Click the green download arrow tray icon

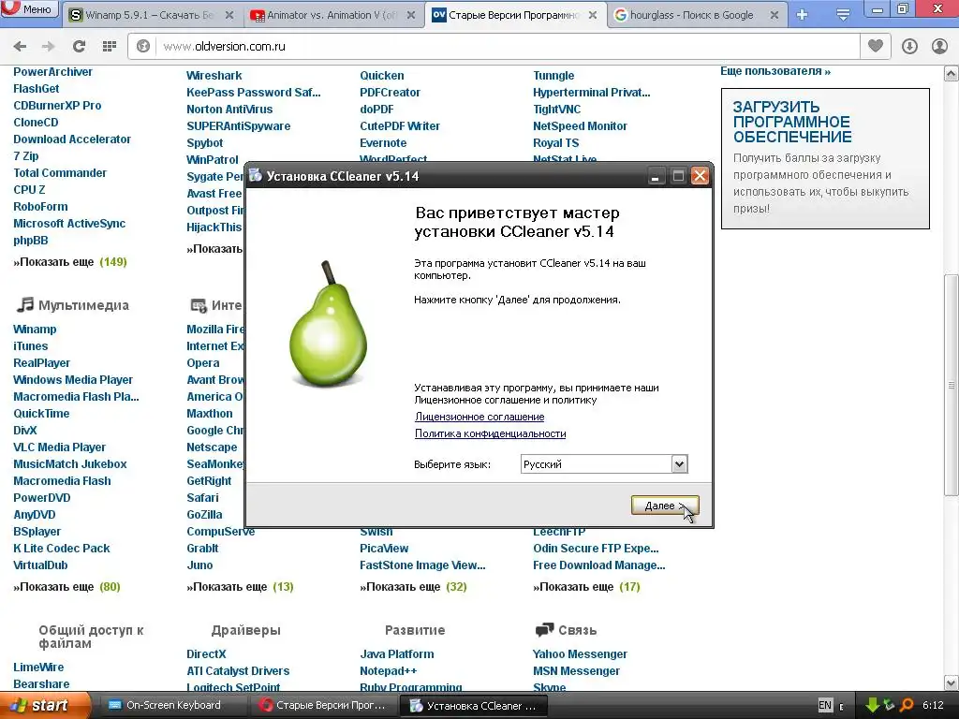coord(872,706)
